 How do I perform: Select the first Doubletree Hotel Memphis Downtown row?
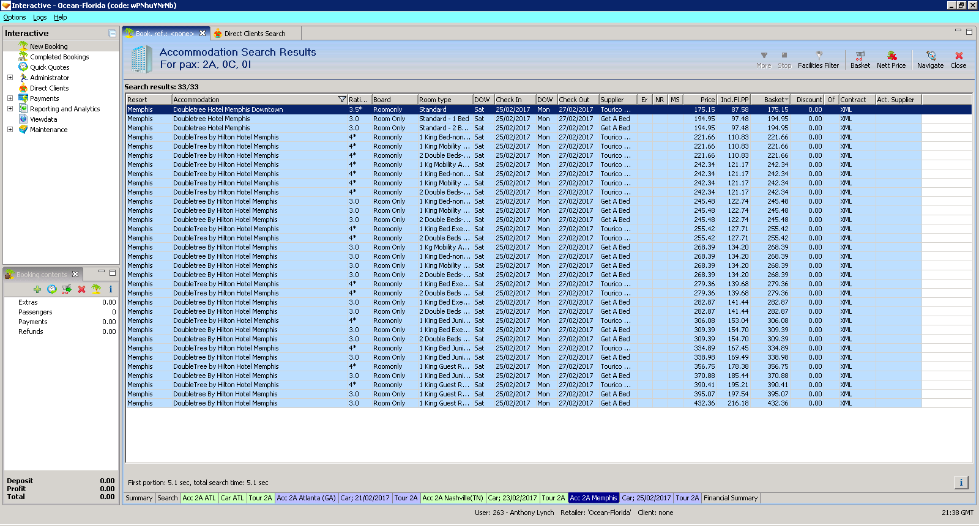(x=228, y=110)
